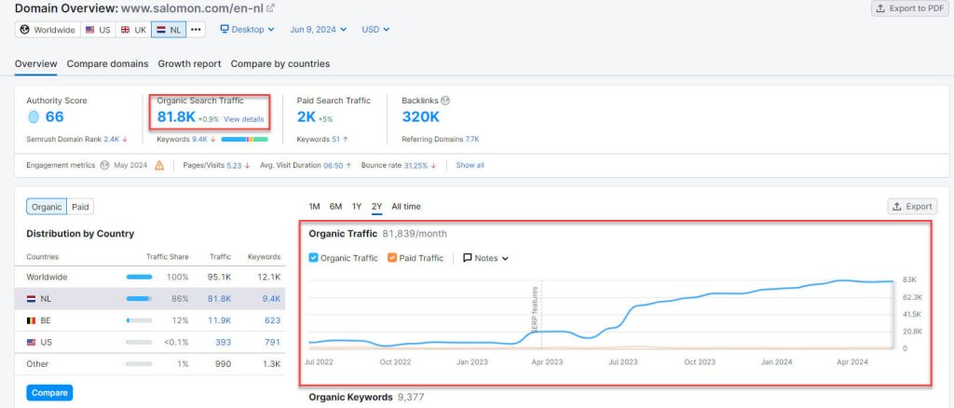Click US flag in country table
This screenshot has height=408, width=954.
point(31,343)
